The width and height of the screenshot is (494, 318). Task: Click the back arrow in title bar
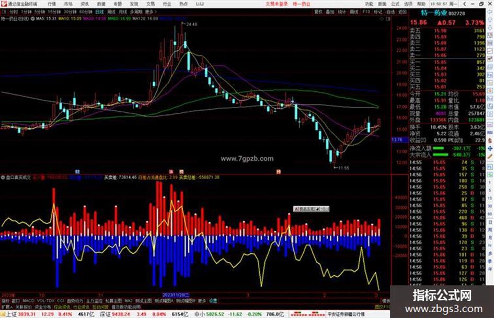click(x=465, y=4)
